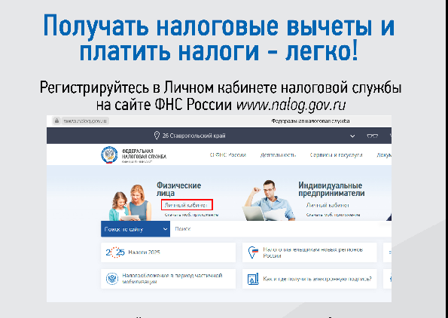Image resolution: width=448 pixels, height=318 pixels.
Task: Open the Сервисы и госуслуги menu
Action: (x=336, y=155)
